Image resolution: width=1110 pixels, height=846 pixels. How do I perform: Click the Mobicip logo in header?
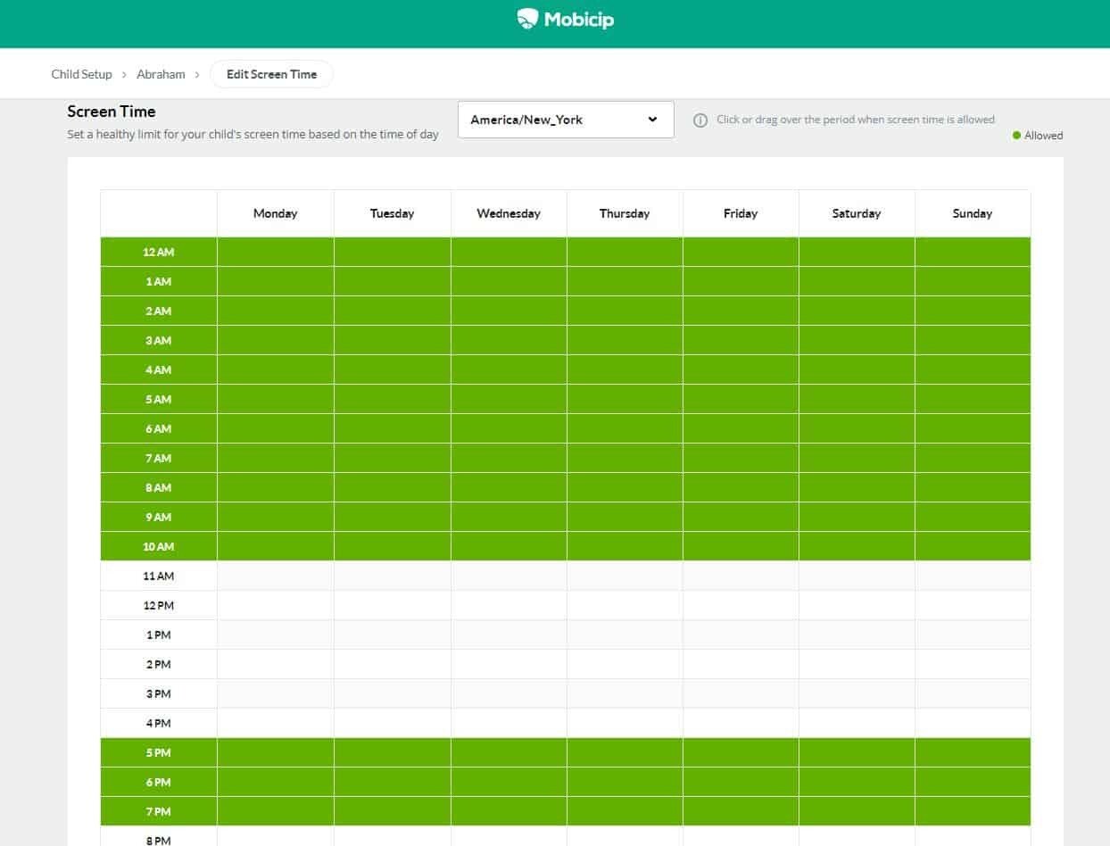pos(566,20)
